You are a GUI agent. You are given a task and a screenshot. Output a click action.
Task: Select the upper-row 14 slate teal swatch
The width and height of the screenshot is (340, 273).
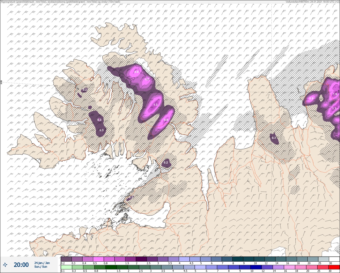280,259
